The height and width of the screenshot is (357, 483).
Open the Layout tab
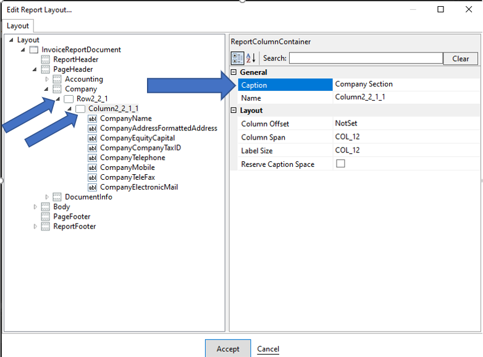pyautogui.click(x=17, y=26)
